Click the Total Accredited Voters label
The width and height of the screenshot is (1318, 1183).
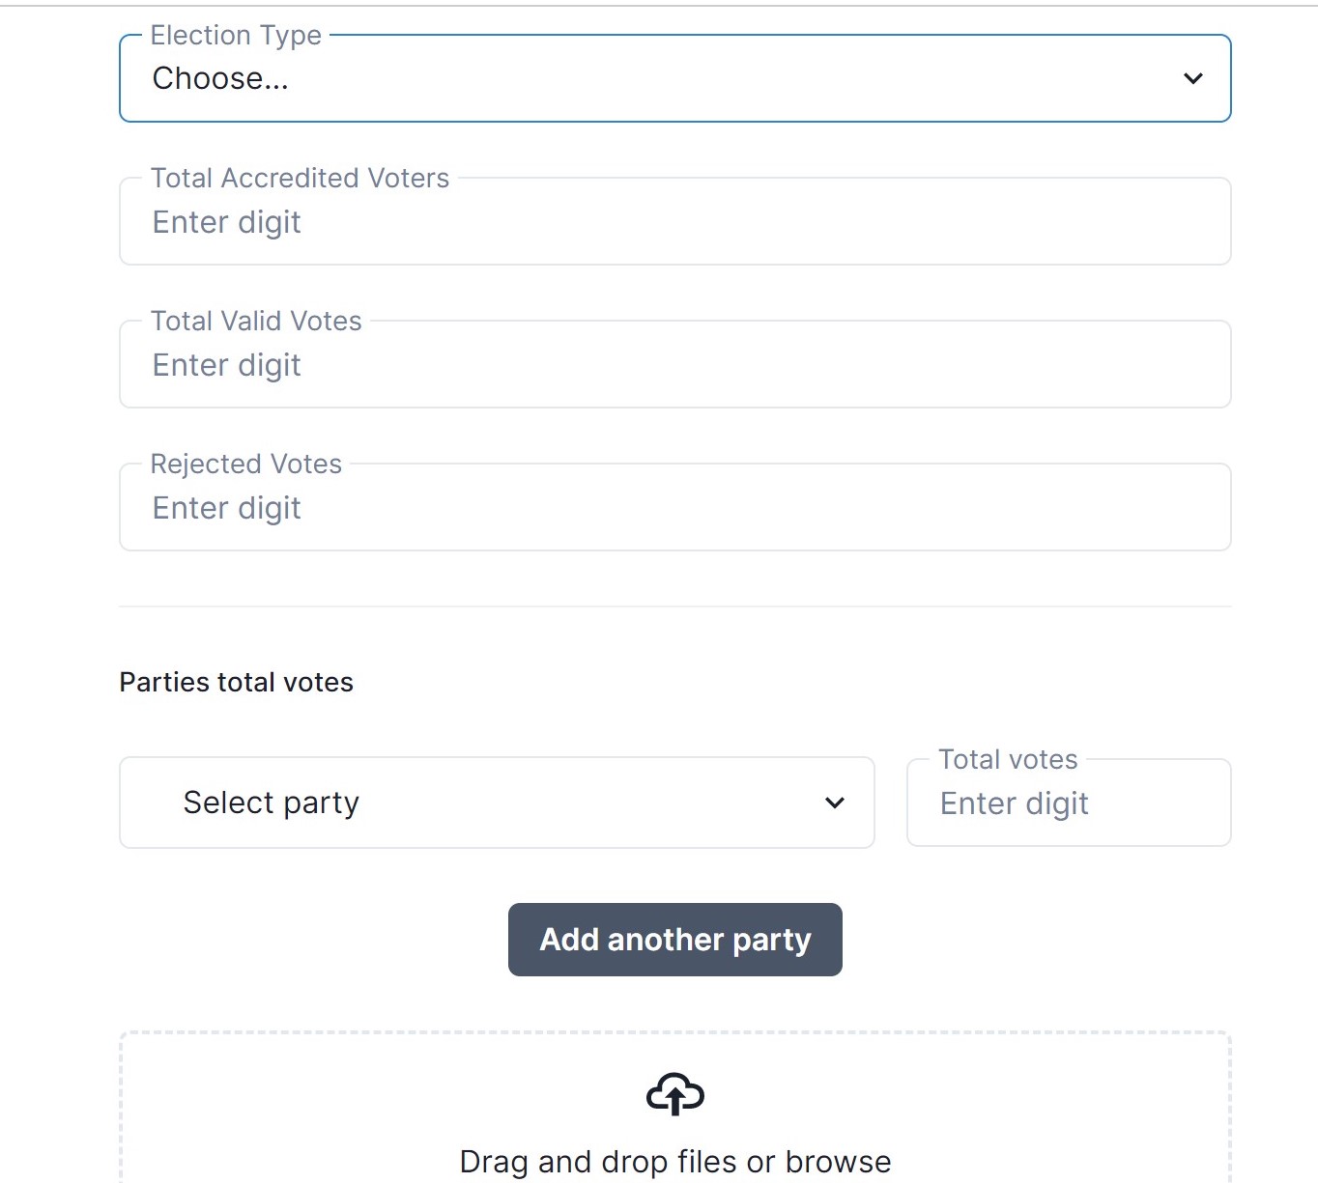tap(300, 179)
